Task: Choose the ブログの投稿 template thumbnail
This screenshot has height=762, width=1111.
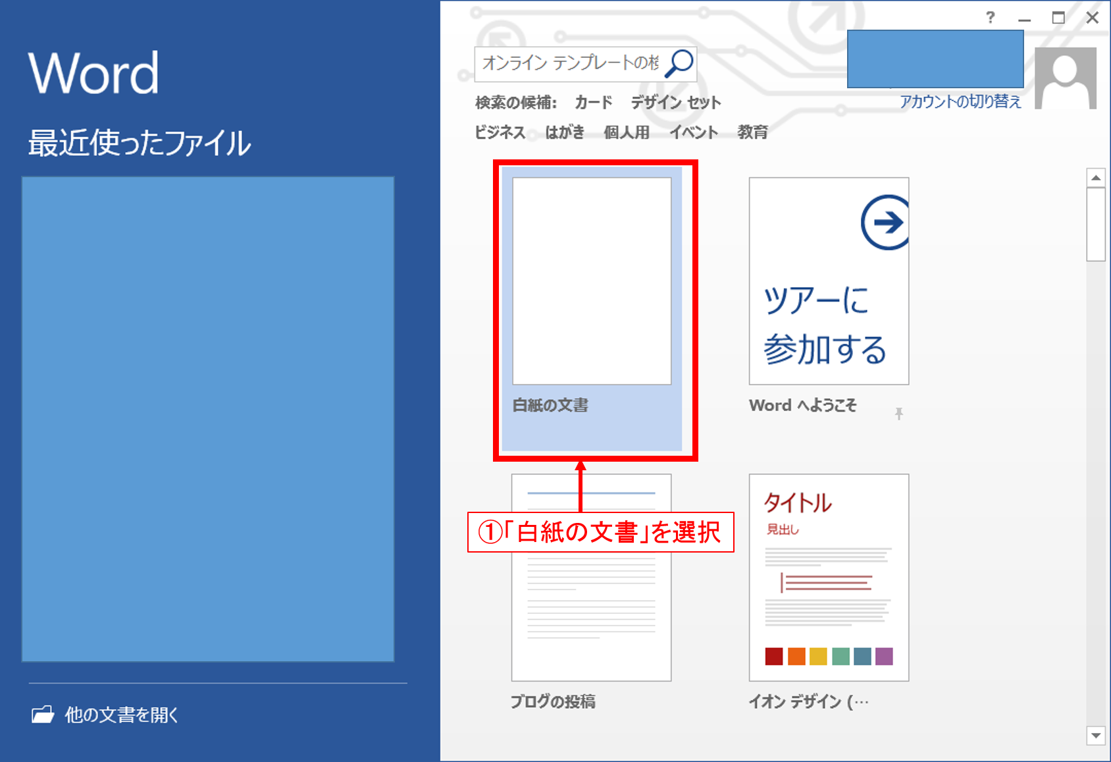Action: point(591,578)
